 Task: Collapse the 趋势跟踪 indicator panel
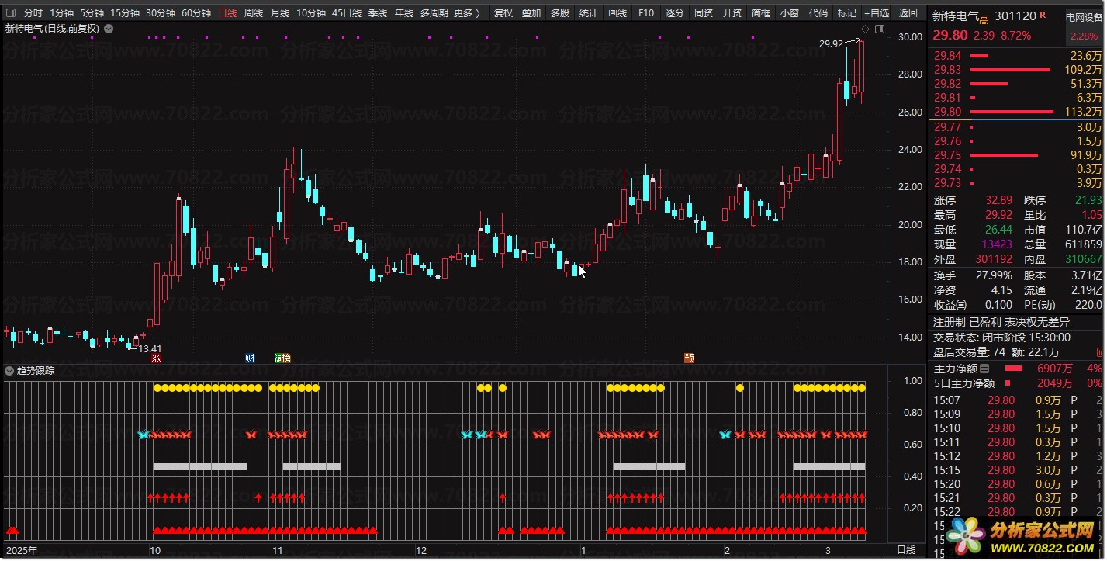pos(9,370)
